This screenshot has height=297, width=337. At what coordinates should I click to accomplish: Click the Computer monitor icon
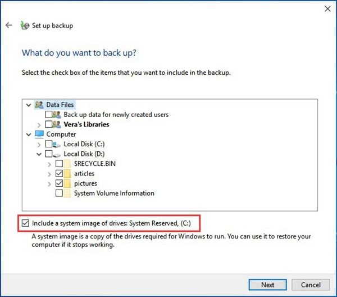coord(39,134)
